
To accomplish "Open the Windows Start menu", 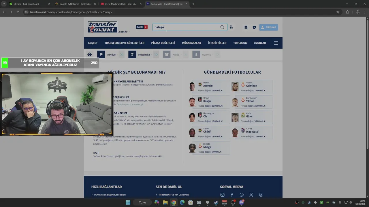I will (x=128, y=202).
